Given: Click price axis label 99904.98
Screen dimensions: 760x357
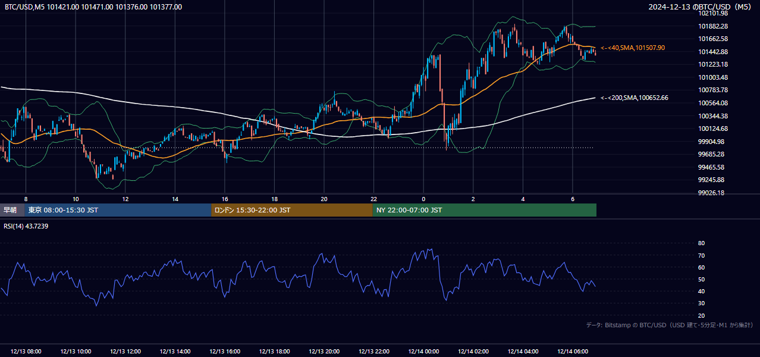Looking at the screenshot, I should (712, 142).
